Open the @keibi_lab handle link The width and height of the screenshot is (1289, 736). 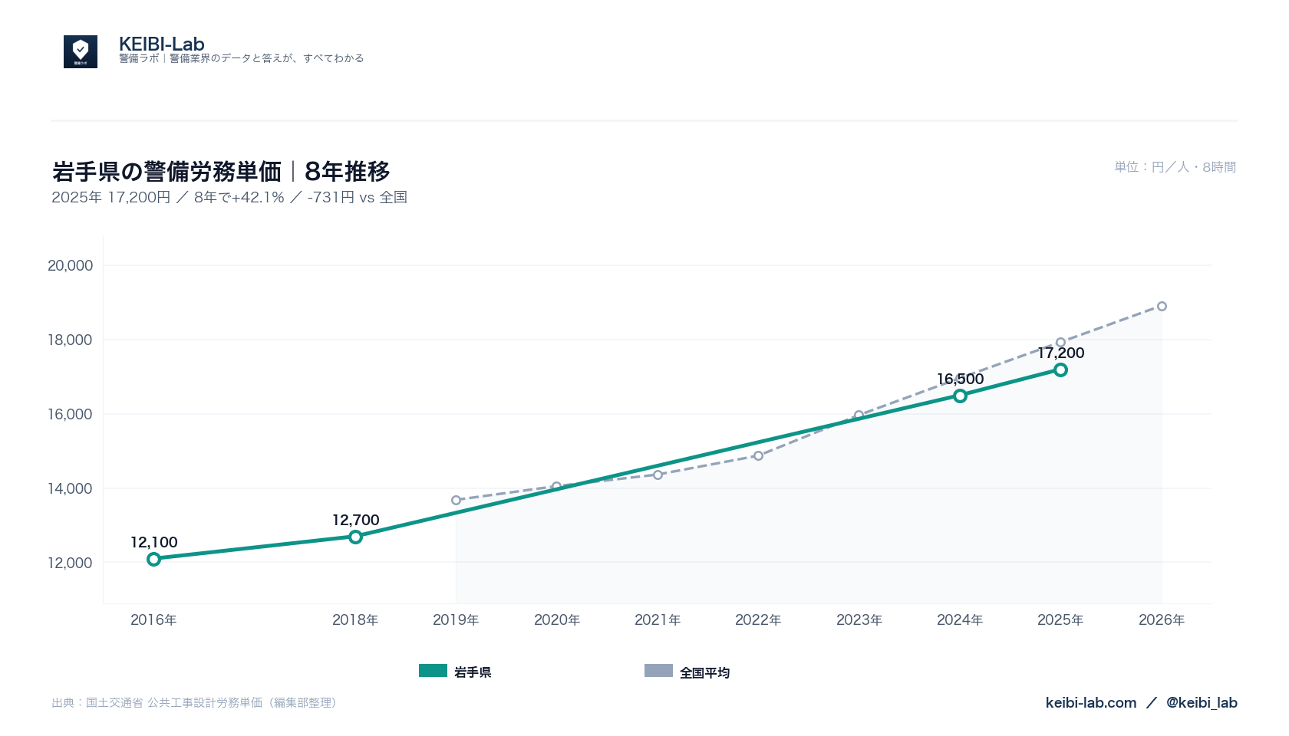pyautogui.click(x=1202, y=702)
